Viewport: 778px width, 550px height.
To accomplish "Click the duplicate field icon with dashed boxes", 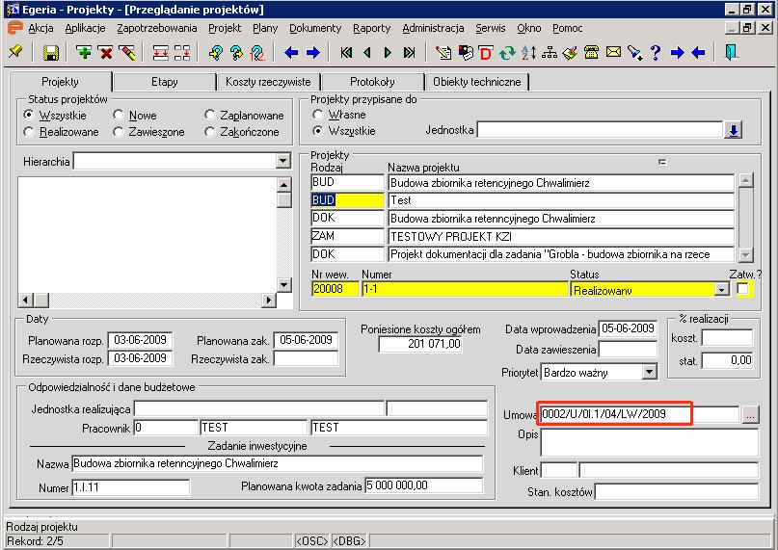I will (182, 53).
